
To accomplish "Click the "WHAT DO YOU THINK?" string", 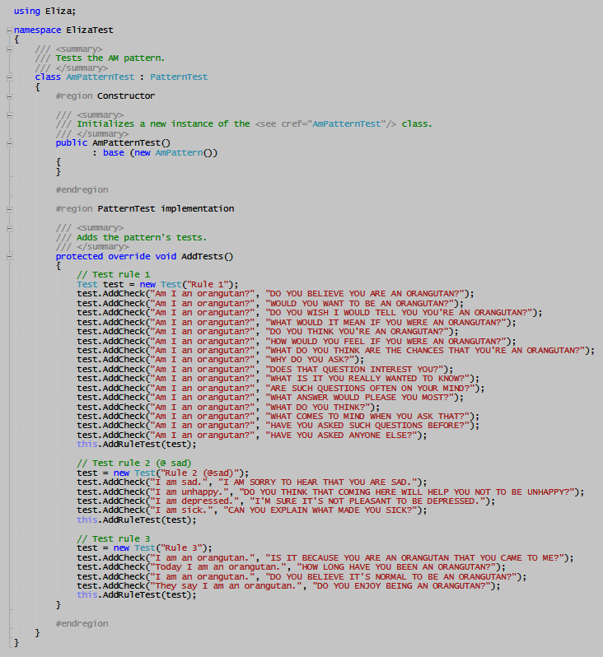I will point(320,407).
